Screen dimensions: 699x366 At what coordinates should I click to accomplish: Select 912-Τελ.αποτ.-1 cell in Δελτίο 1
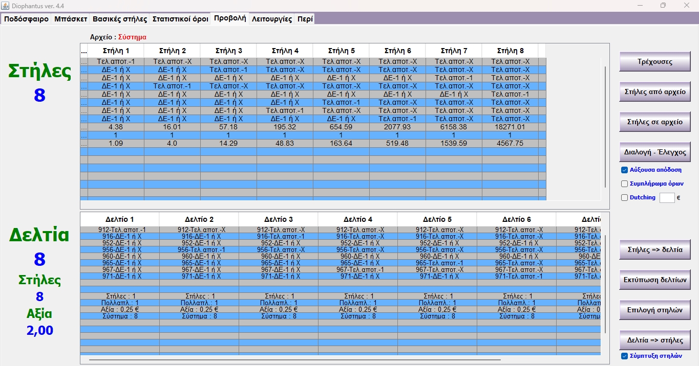(119, 230)
